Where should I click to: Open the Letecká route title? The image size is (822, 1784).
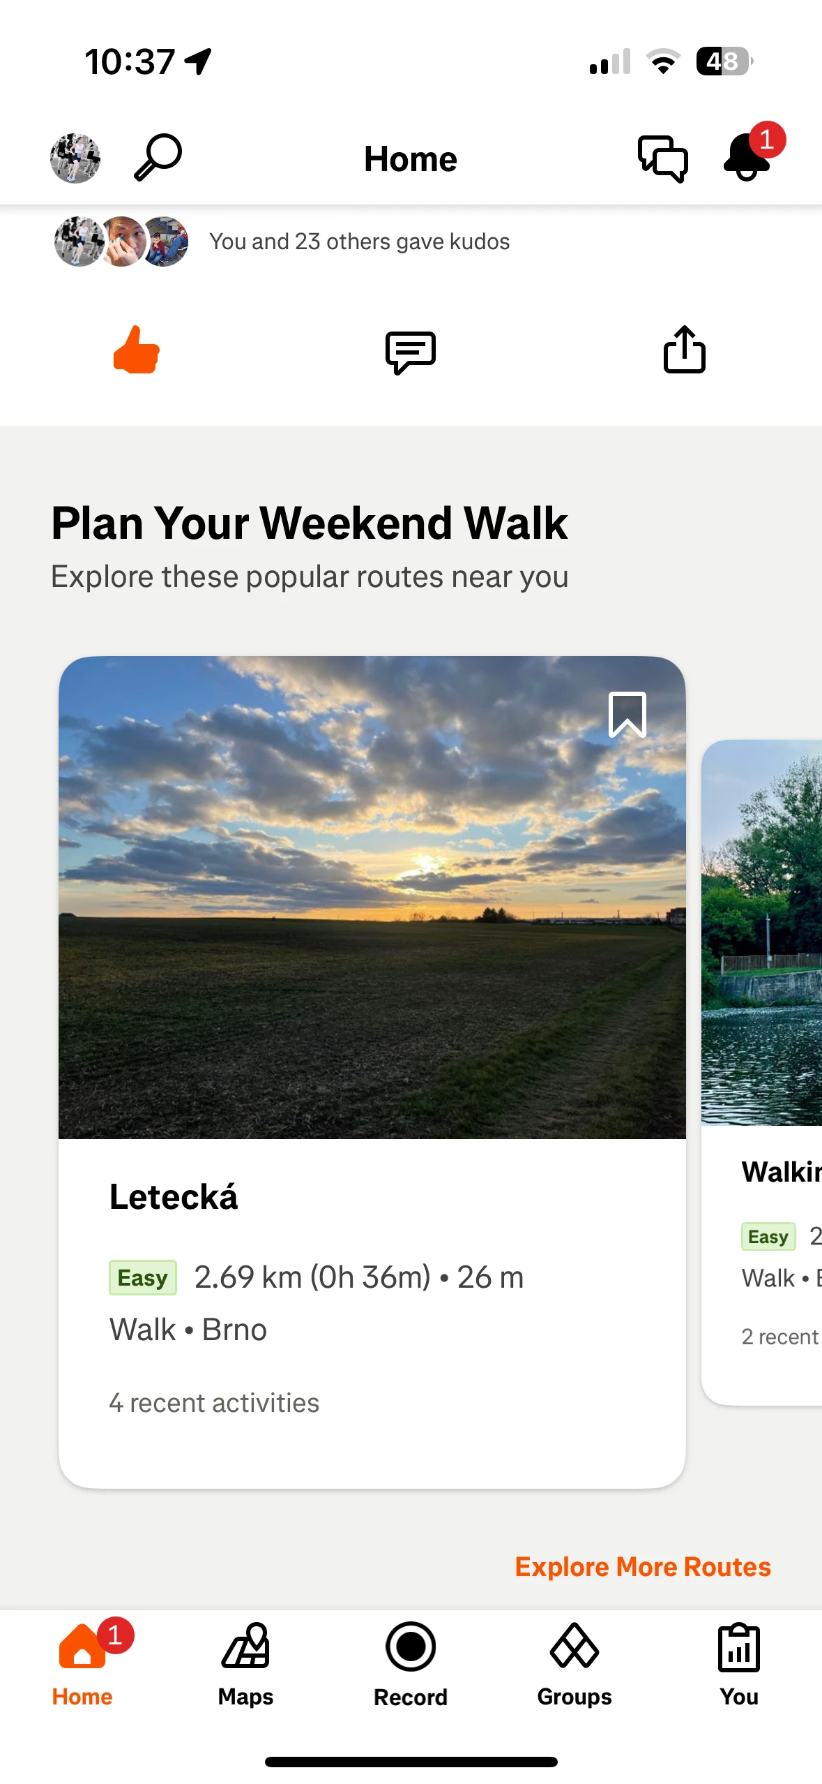174,1197
